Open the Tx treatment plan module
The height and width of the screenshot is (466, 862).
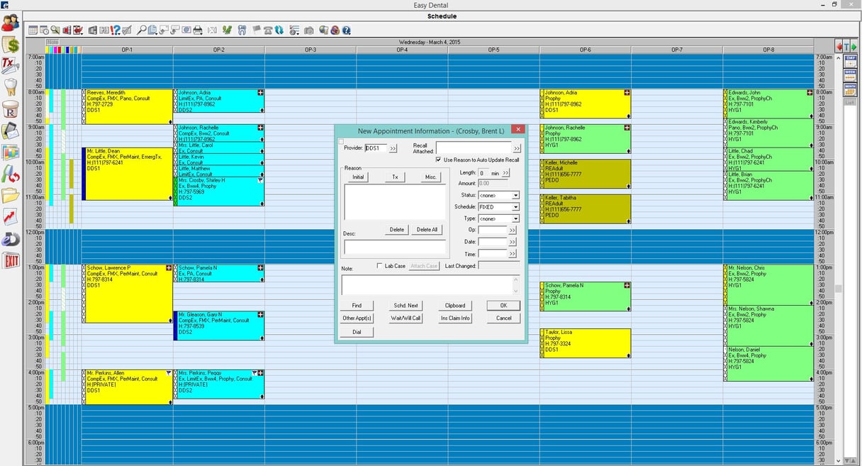pyautogui.click(x=10, y=65)
